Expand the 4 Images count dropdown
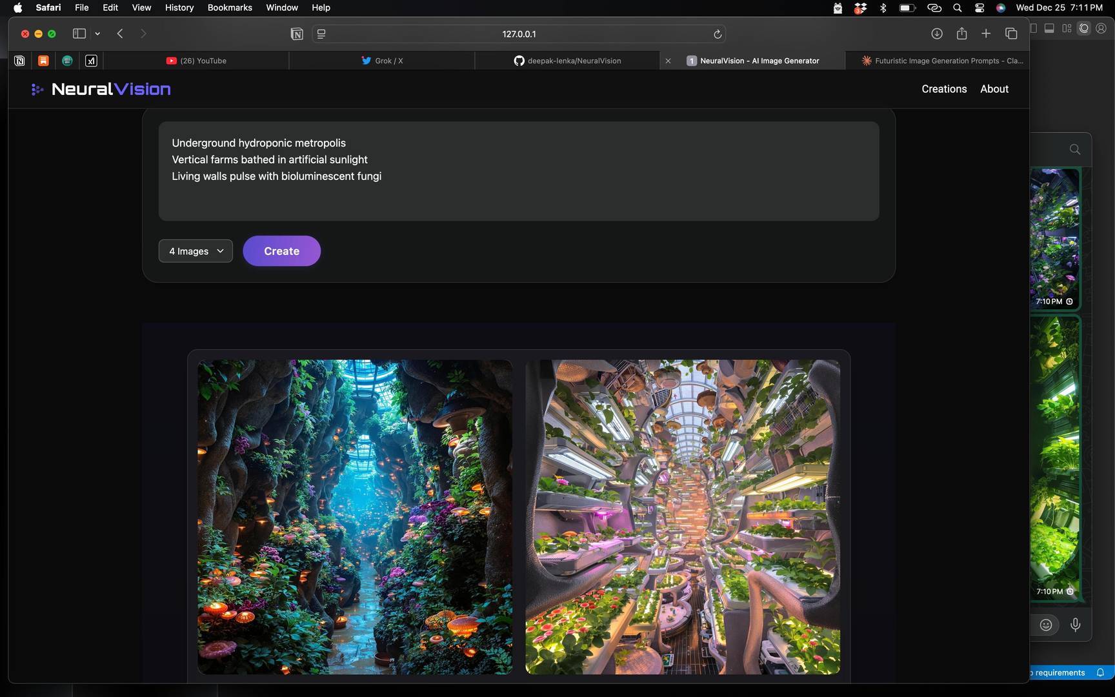The image size is (1115, 697). (x=196, y=251)
